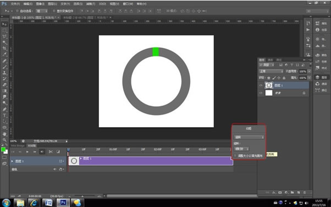Click the timeline zoom slider handle

[x=82, y=196]
